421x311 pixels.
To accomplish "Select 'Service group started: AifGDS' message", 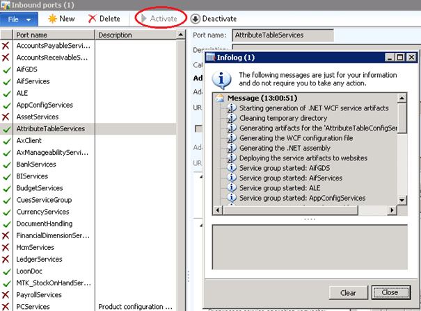I will (x=285, y=168).
